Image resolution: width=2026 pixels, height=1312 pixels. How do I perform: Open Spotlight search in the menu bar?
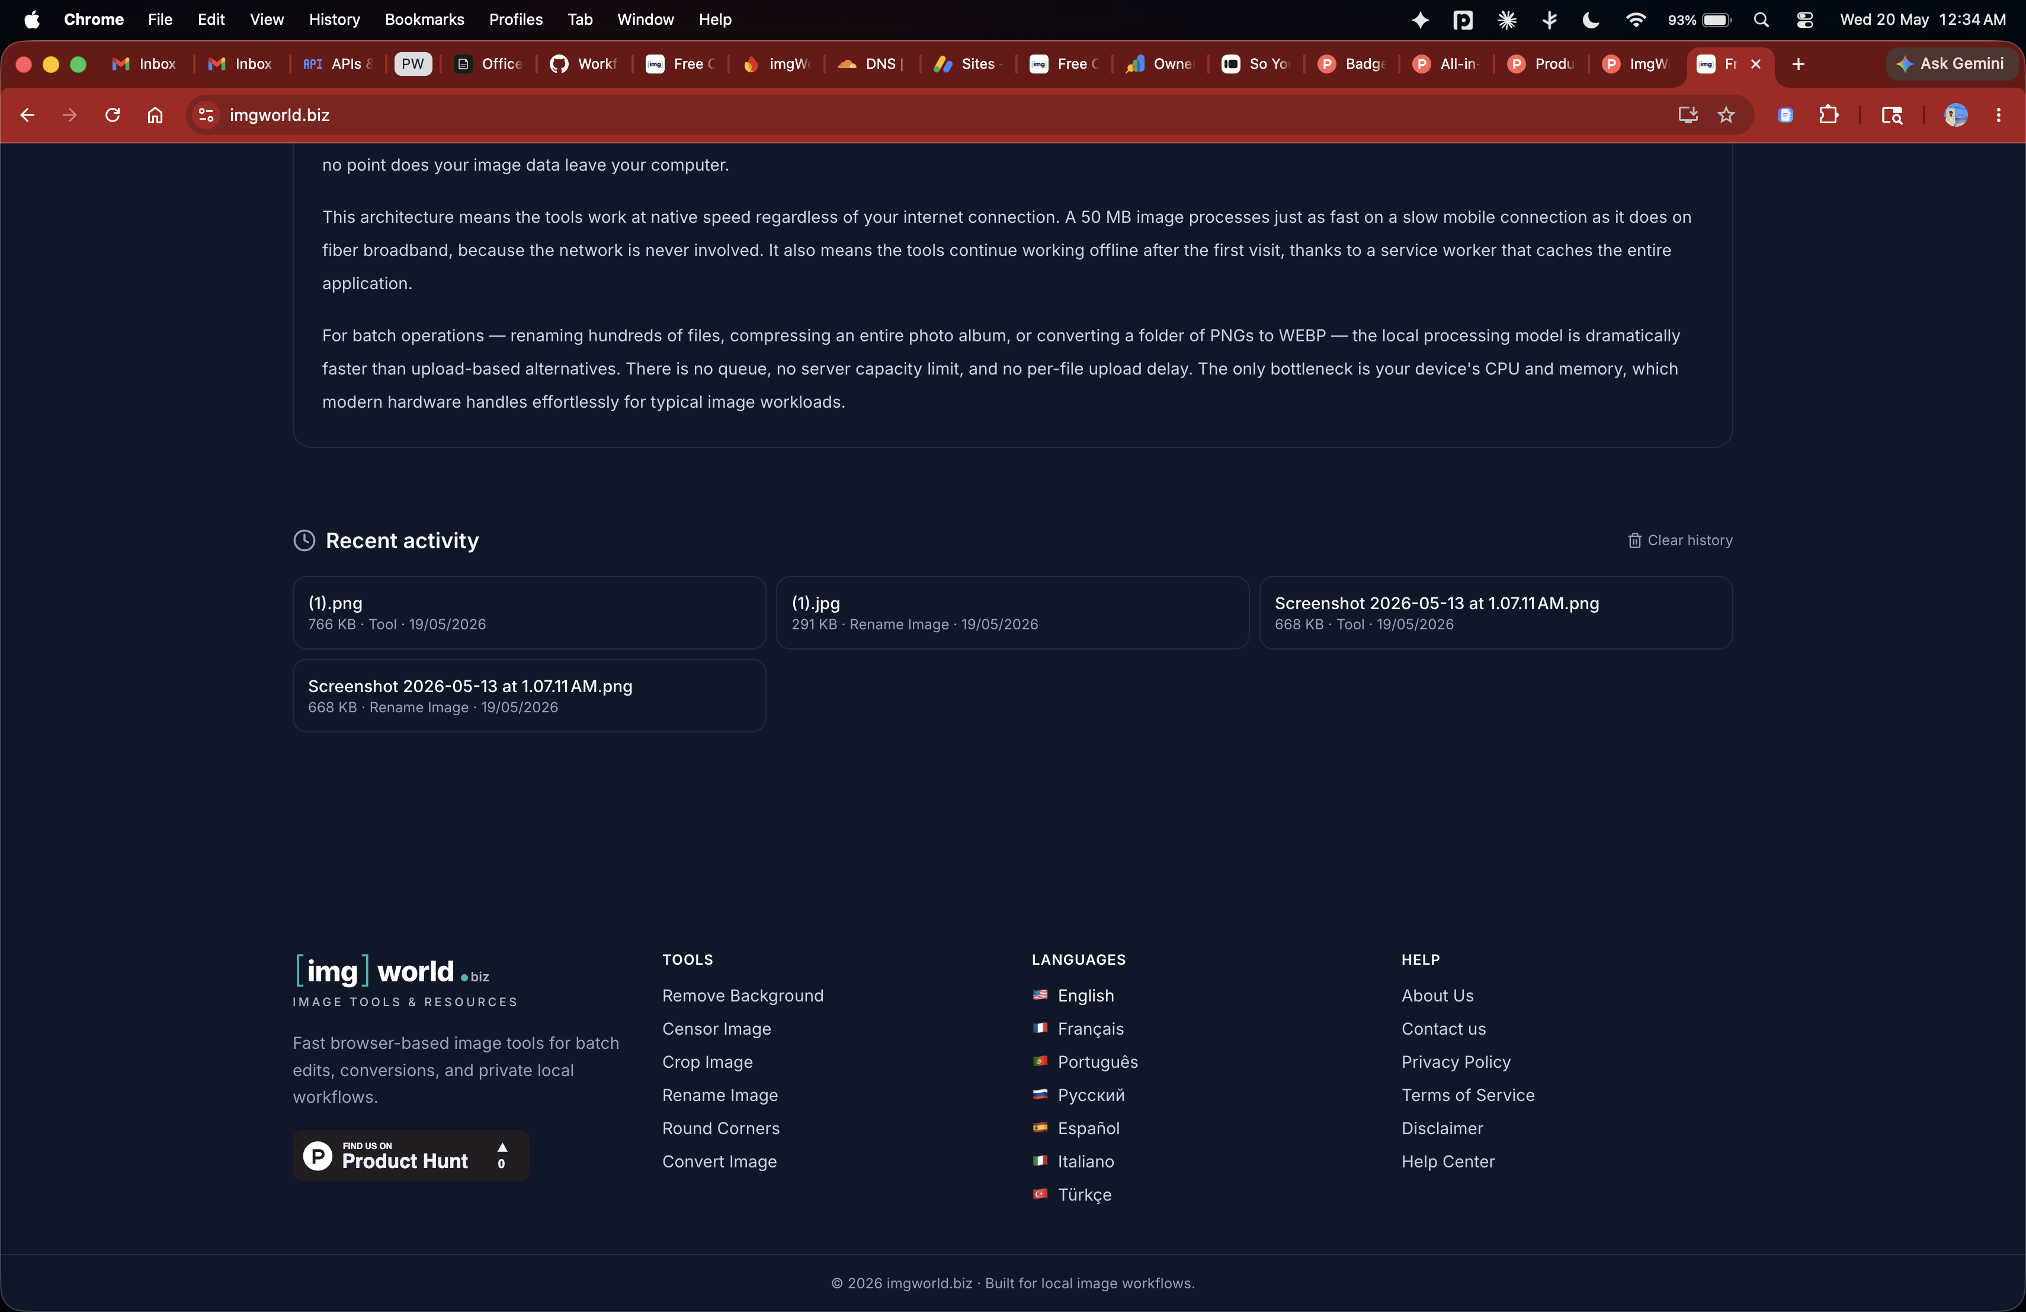tap(1761, 19)
